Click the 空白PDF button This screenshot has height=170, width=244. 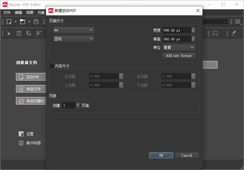click(x=31, y=77)
